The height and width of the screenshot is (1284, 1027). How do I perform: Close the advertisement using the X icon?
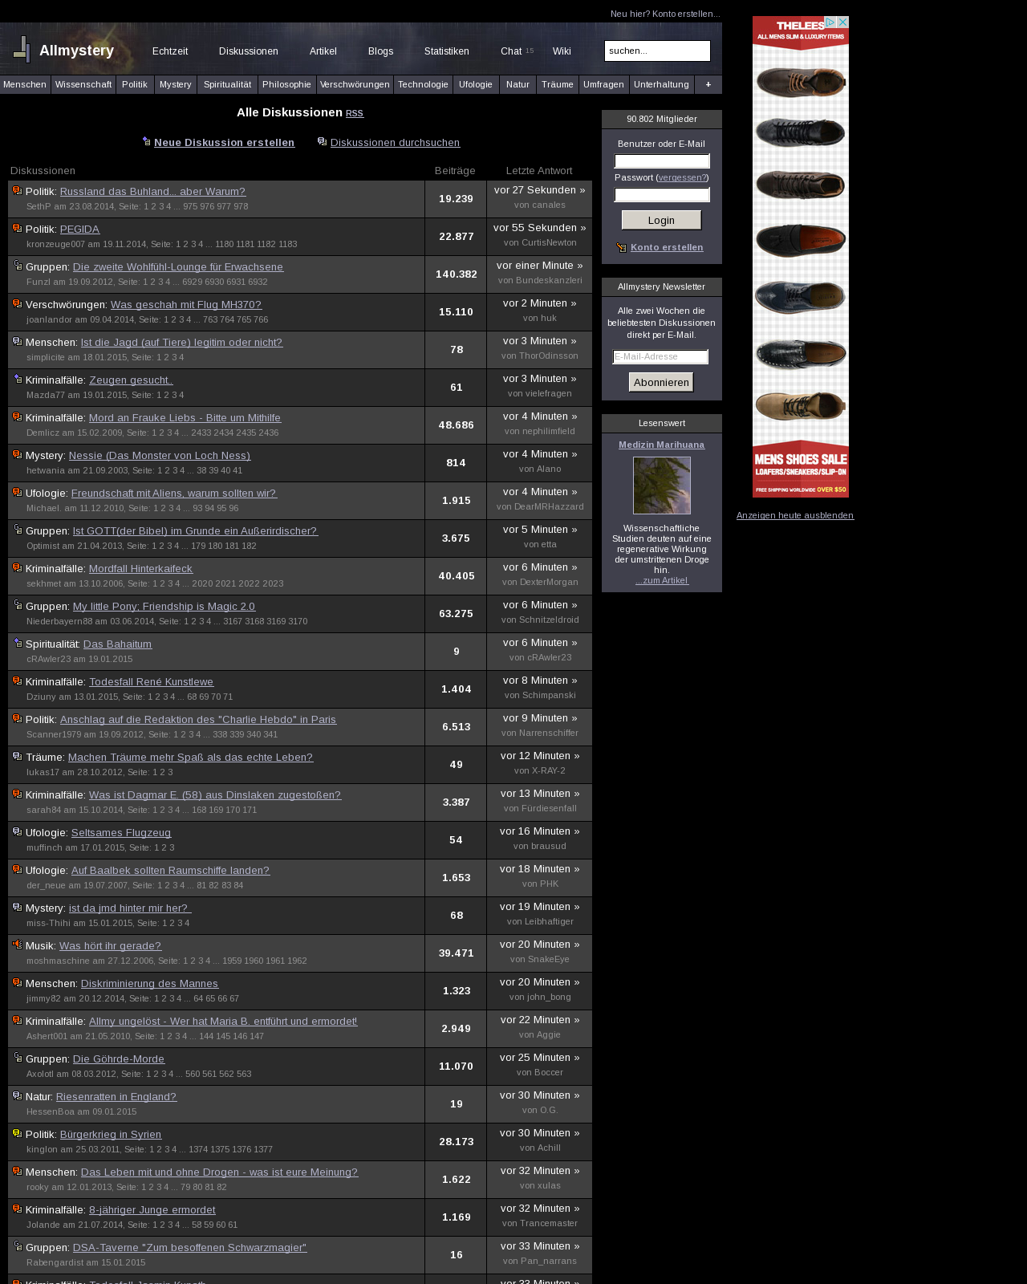[842, 22]
